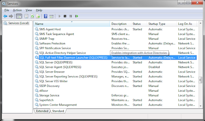205x121 pixels.
Task: Click Manual startup type of stllssvr
Action: pos(153,91)
